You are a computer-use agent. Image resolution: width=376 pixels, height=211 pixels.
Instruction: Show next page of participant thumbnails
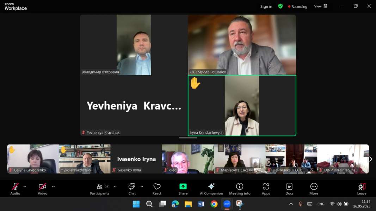tap(370, 159)
